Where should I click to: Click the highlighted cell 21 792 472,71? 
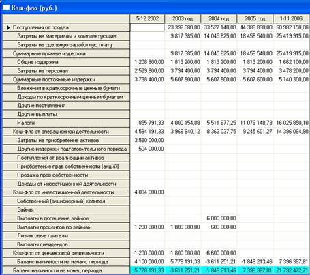(x=291, y=270)
